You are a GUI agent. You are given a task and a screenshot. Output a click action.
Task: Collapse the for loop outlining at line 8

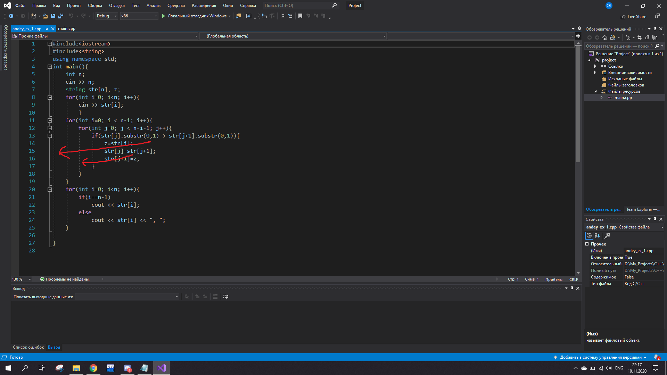(x=50, y=98)
